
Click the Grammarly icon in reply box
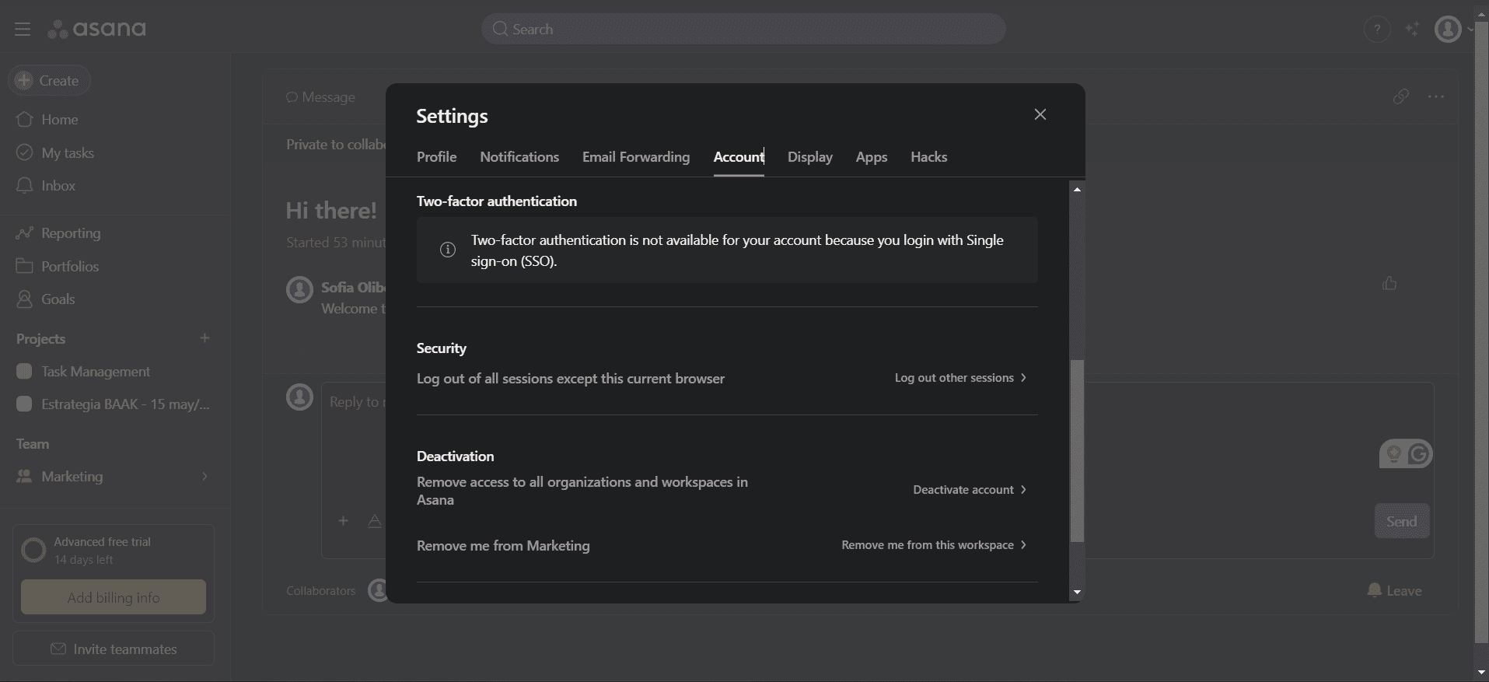point(1419,454)
